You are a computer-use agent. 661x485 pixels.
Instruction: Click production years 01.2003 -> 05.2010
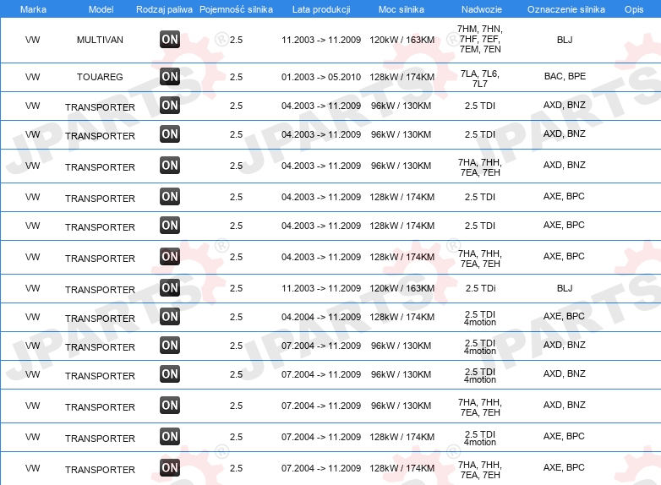click(x=321, y=77)
